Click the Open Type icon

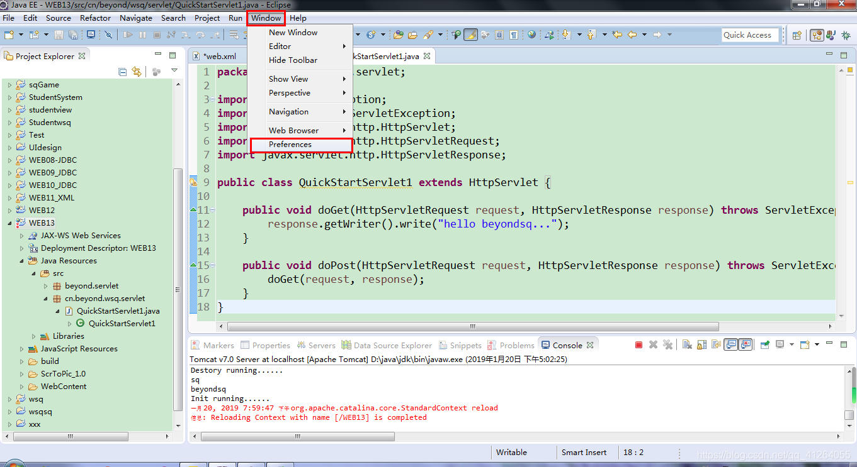click(398, 35)
